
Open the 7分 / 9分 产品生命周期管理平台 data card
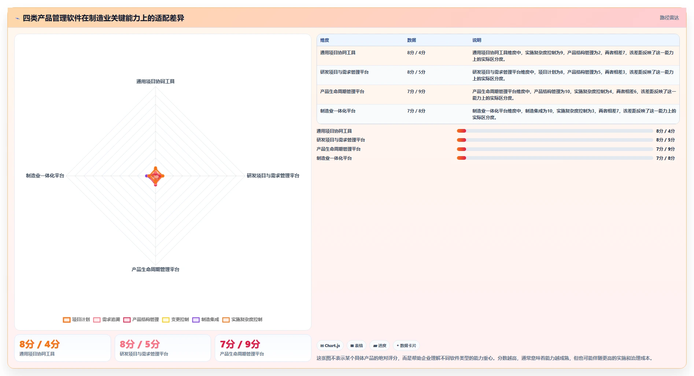(263, 348)
